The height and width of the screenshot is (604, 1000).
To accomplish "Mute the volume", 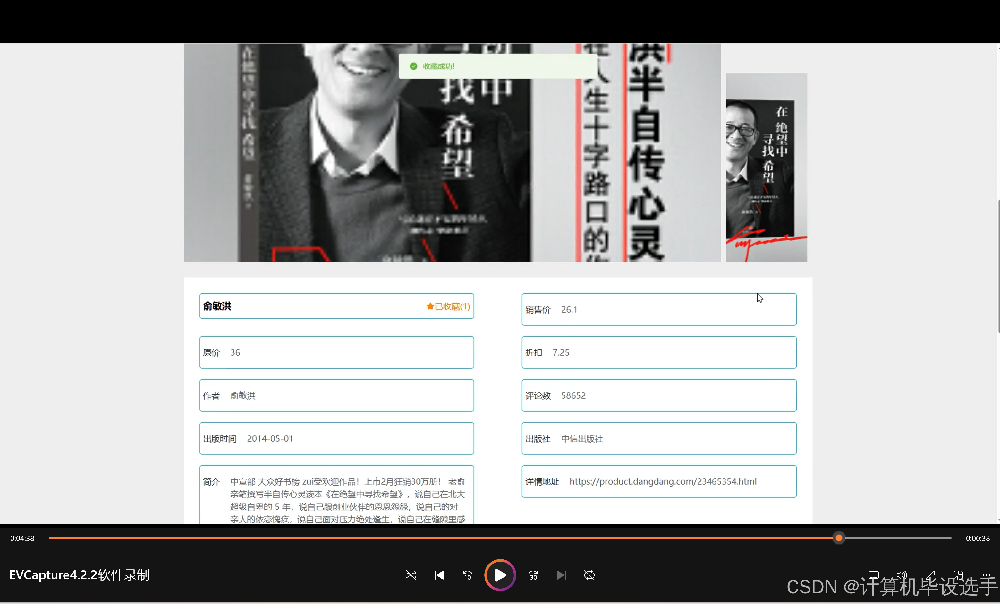I will (902, 574).
